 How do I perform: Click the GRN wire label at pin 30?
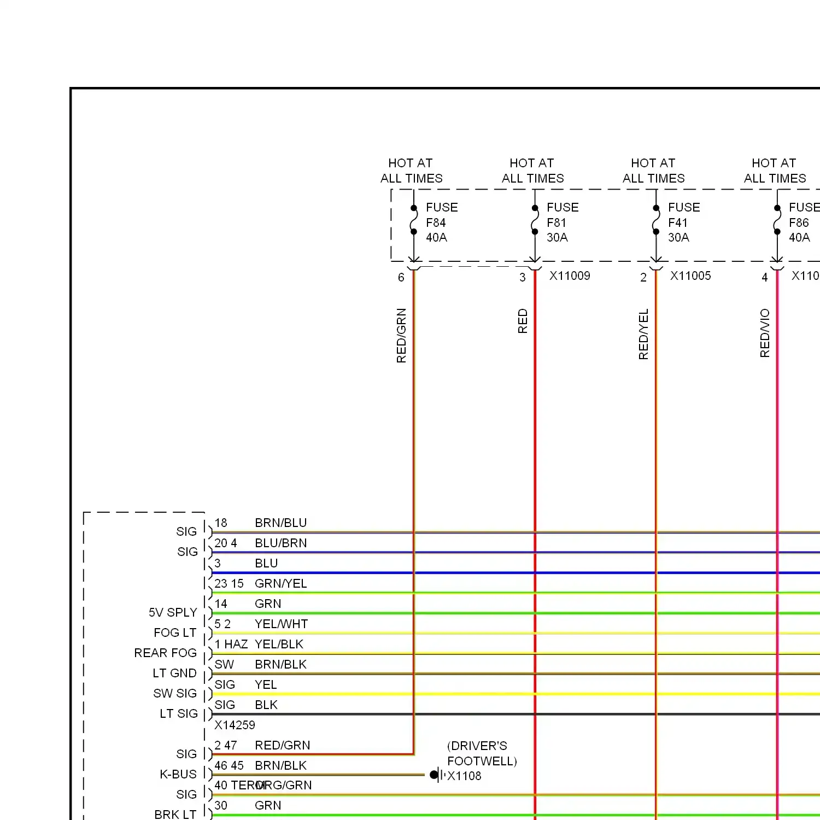click(268, 805)
